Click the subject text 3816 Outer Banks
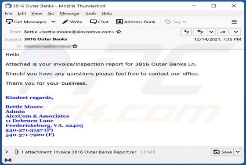The width and height of the screenshot is (246, 165). pos(46,39)
